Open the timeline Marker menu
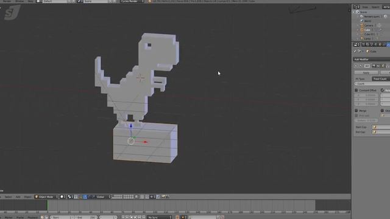This screenshot has width=390, height=219. tap(9, 217)
